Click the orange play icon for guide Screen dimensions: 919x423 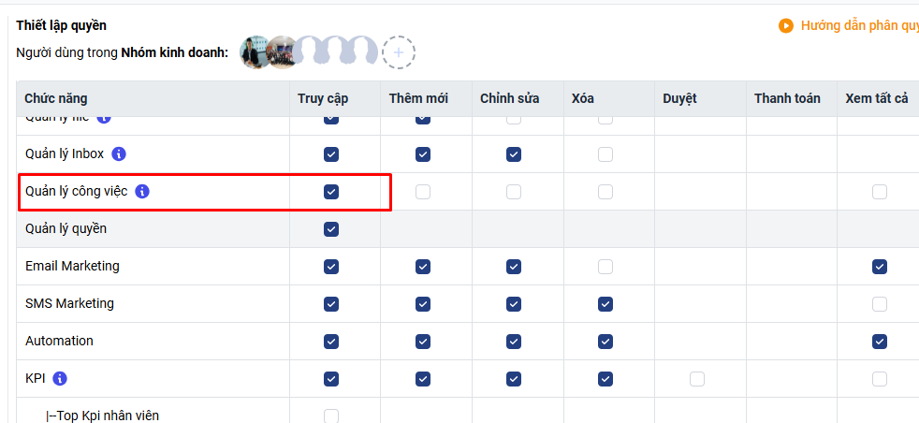click(786, 25)
